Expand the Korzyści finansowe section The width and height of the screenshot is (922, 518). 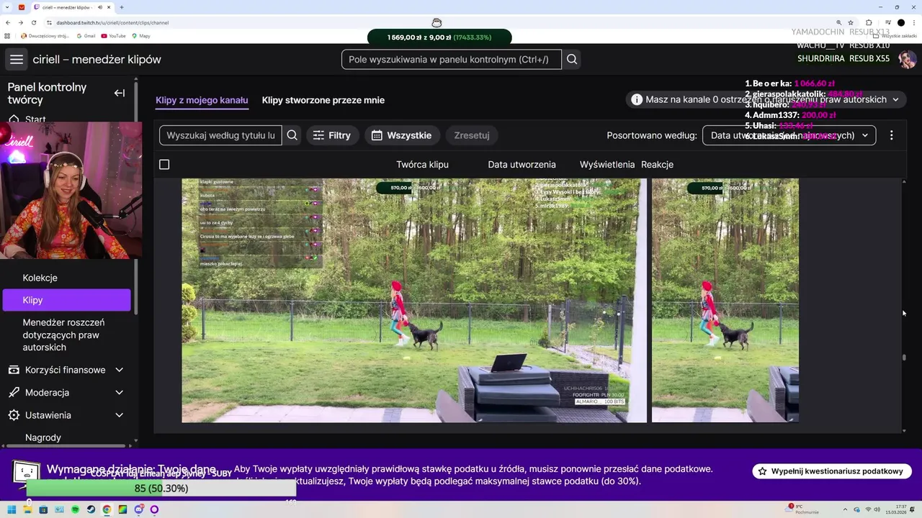(x=66, y=370)
